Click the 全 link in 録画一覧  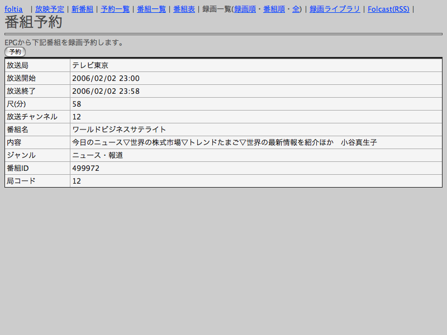(296, 9)
